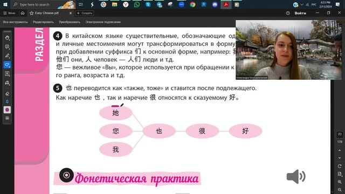
Task: Click the 我 bubble in the diagram
Action: [x=116, y=150]
